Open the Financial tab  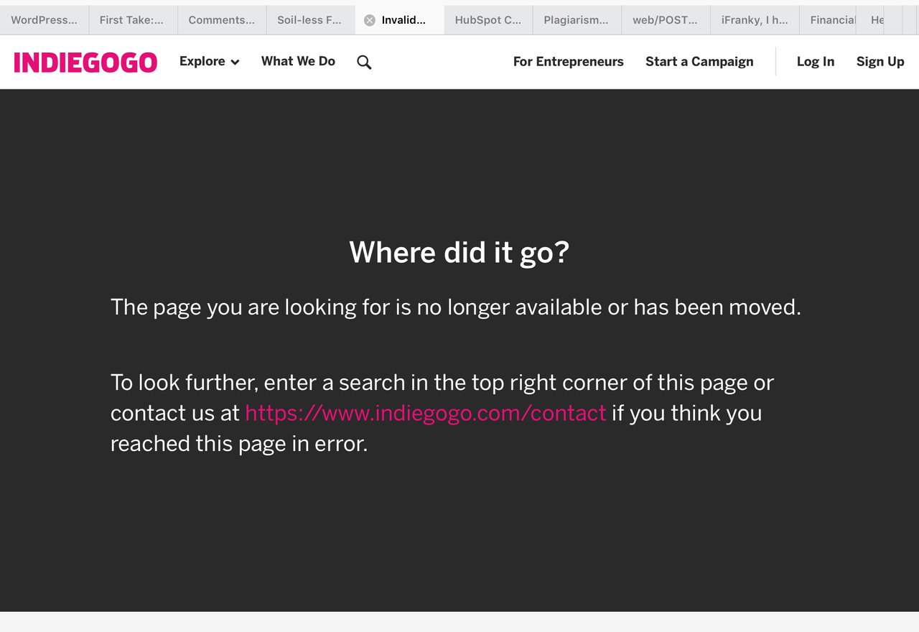pos(831,20)
